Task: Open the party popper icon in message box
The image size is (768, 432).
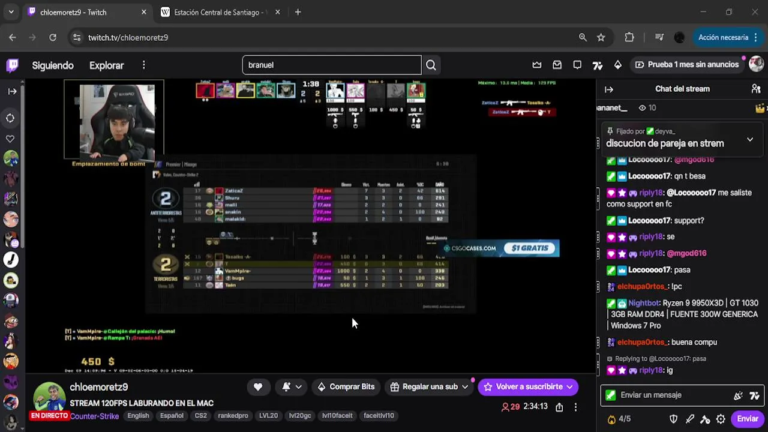Action: point(739,395)
